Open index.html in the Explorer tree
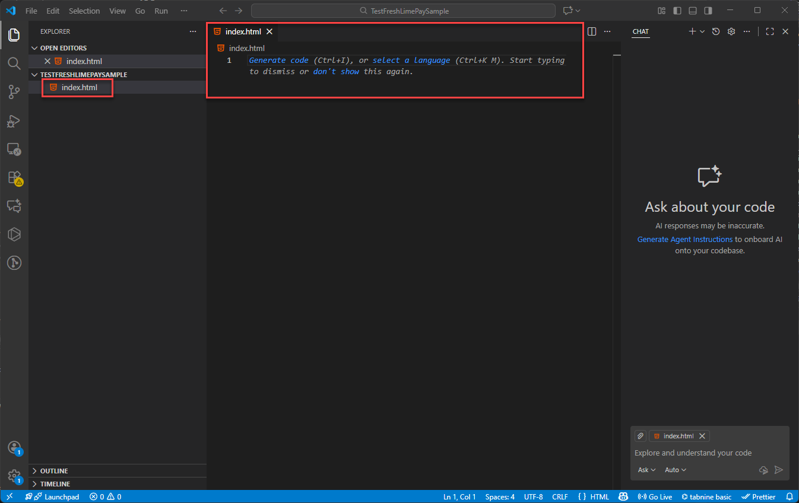799x503 pixels. coord(79,87)
